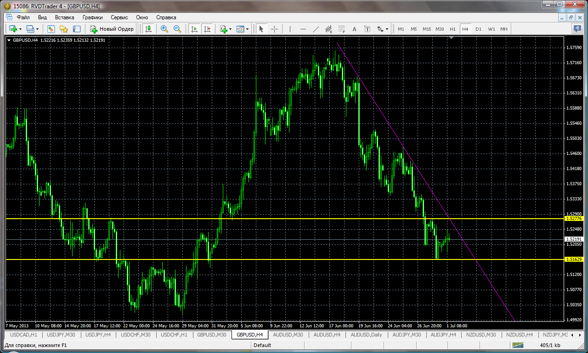588x353 pixels.
Task: Click the Profiles icon
Action: point(30,29)
